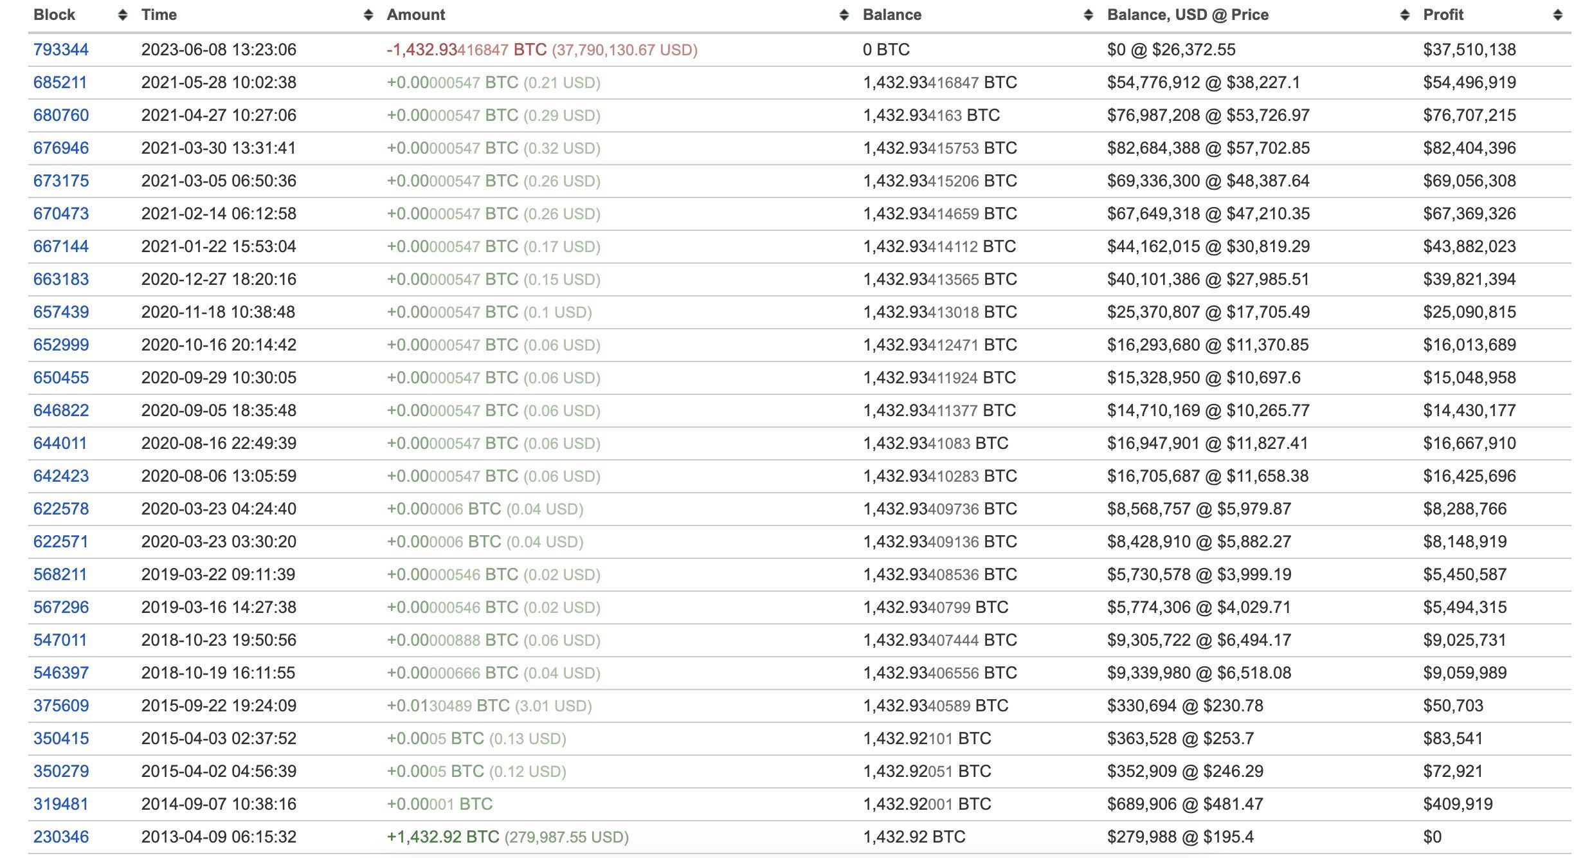The image size is (1583, 858).
Task: Open block 685211 link
Action: 60,82
